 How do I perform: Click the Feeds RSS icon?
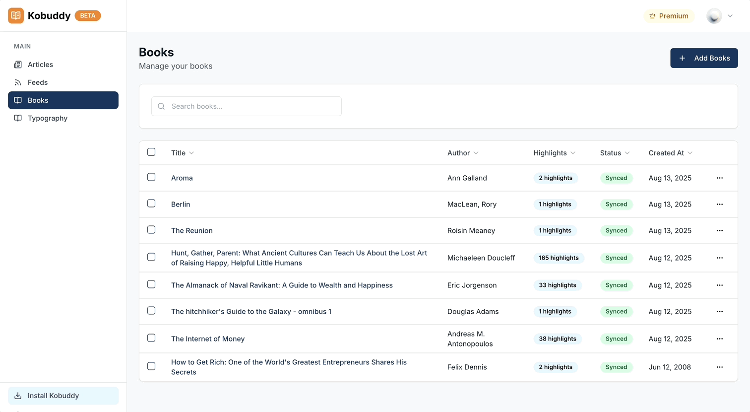click(18, 82)
